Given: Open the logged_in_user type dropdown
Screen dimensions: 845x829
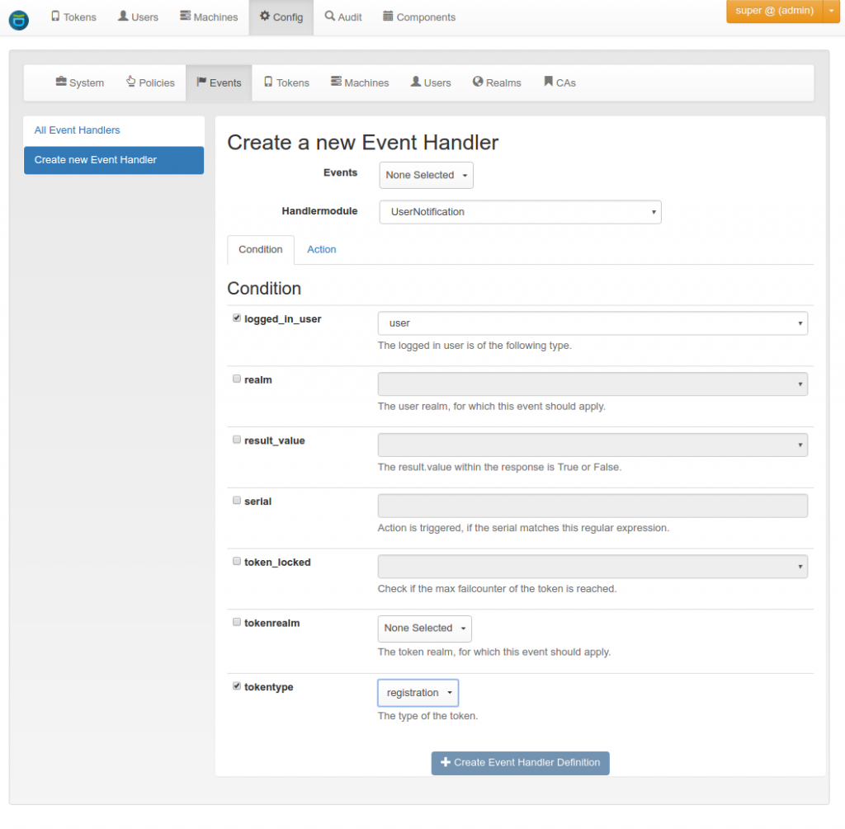Looking at the screenshot, I should click(x=592, y=323).
